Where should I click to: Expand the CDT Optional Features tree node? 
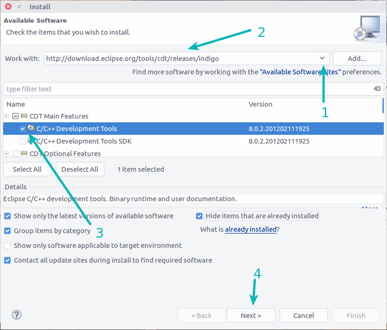pyautogui.click(x=7, y=154)
